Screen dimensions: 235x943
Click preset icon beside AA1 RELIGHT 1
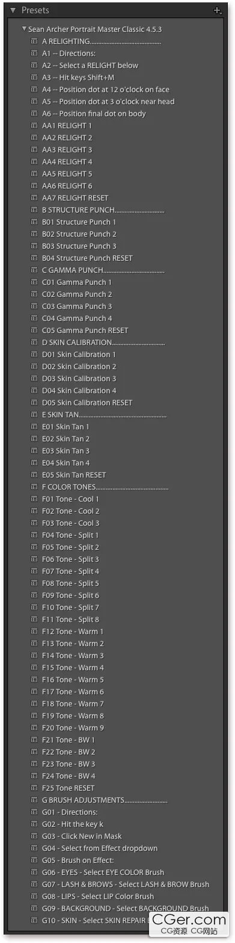tap(34, 125)
